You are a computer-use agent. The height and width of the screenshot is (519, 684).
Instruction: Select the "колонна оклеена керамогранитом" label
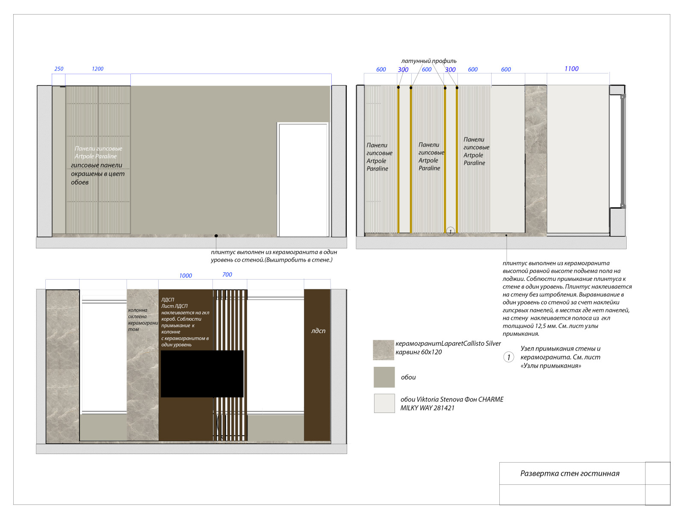[x=142, y=320]
